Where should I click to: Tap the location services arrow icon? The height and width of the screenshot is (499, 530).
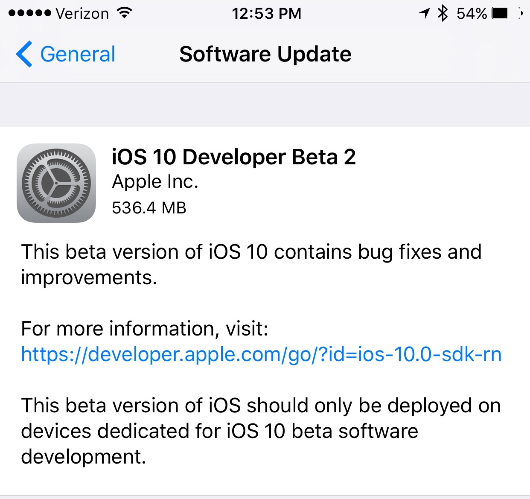(424, 13)
